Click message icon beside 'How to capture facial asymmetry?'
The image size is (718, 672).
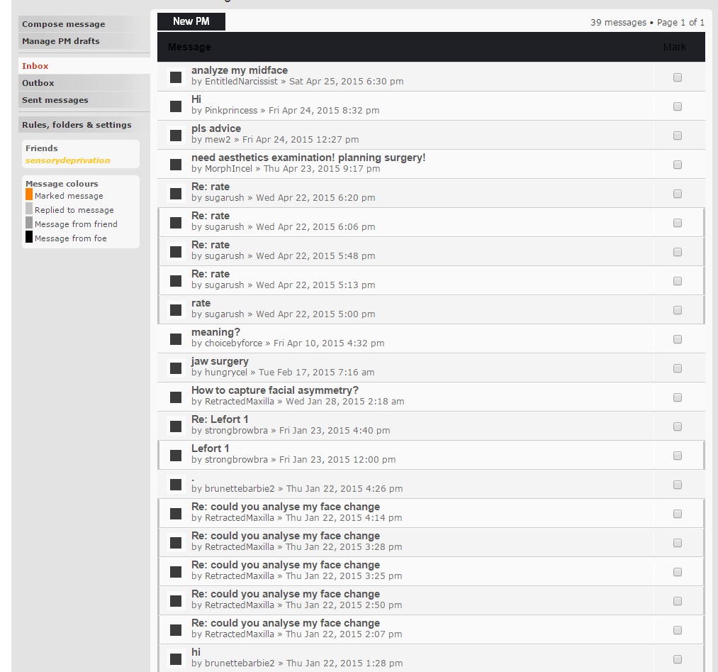[x=176, y=397]
